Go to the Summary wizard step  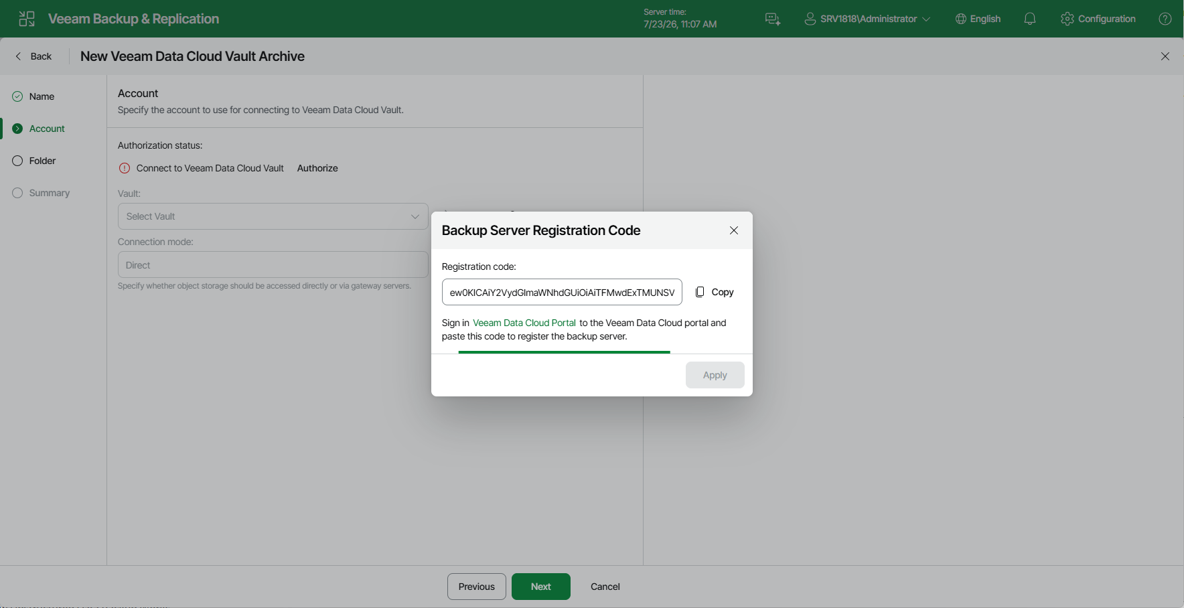(x=50, y=193)
